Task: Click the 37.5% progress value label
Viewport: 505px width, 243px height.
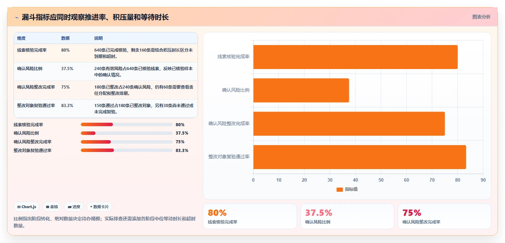Action: click(182, 133)
